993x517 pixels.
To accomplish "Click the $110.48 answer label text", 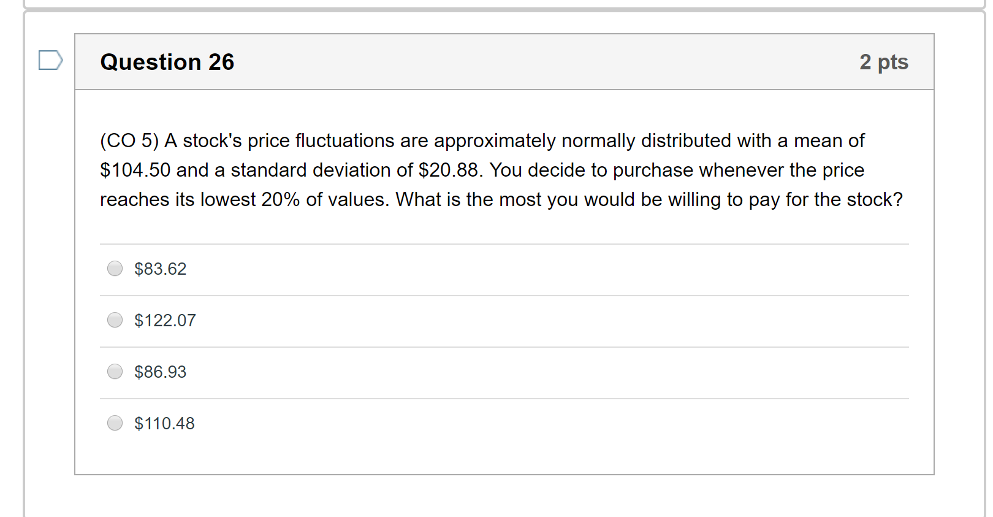I will (x=164, y=423).
